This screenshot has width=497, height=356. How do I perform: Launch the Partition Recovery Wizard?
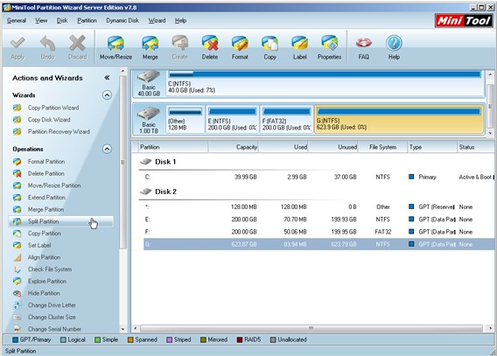point(59,131)
